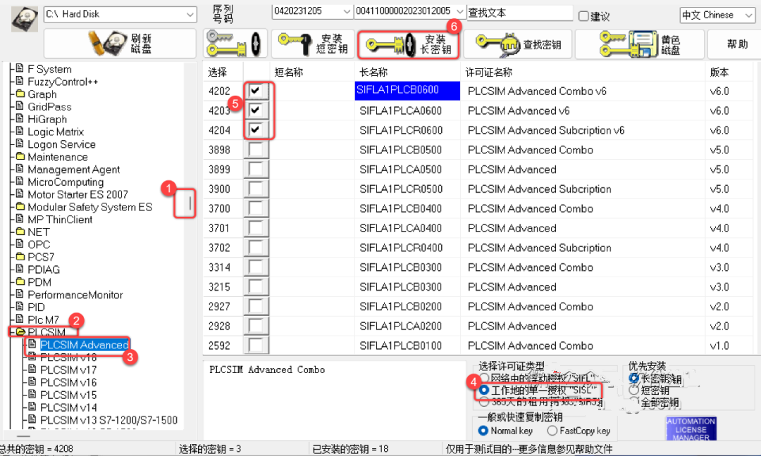The height and width of the screenshot is (456, 761).
Task: Select the Normal key radio option
Action: 483,431
